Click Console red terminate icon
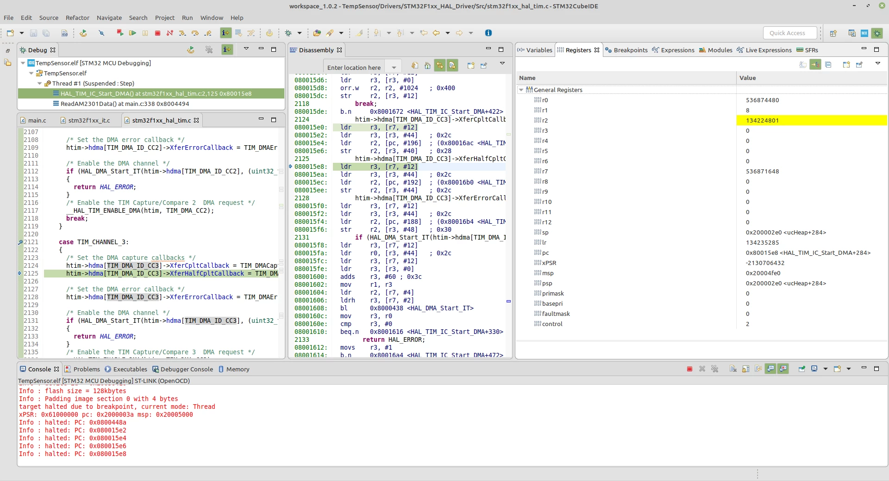 point(689,369)
